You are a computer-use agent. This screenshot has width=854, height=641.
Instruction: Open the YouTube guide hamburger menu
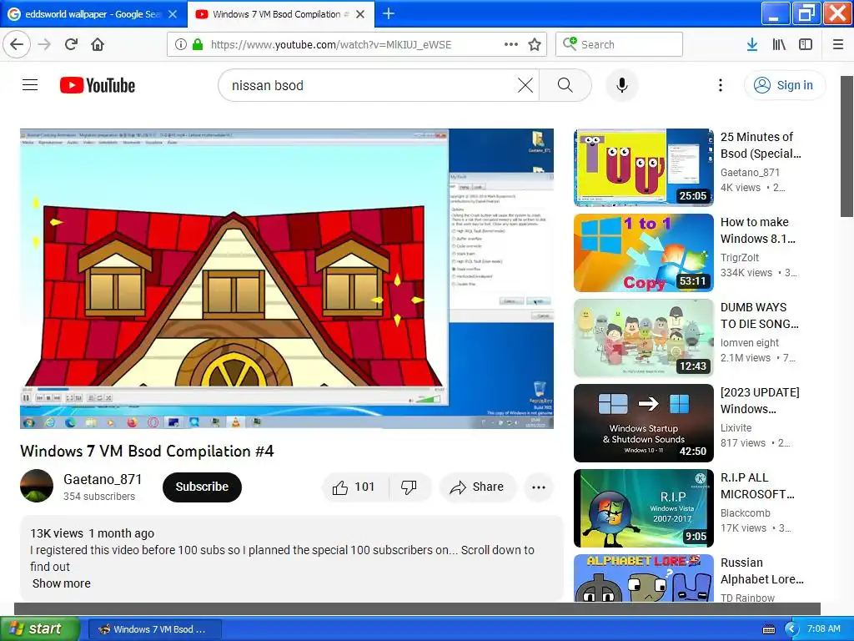pyautogui.click(x=30, y=85)
